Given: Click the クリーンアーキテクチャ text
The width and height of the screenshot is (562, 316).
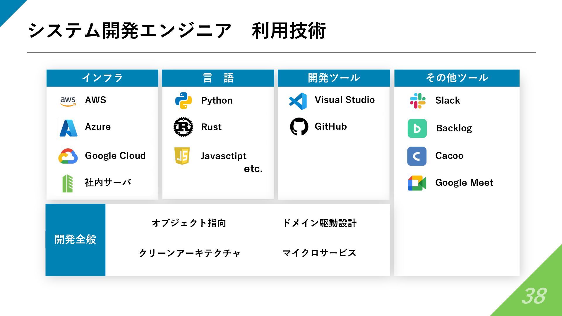Looking at the screenshot, I should (x=189, y=253).
